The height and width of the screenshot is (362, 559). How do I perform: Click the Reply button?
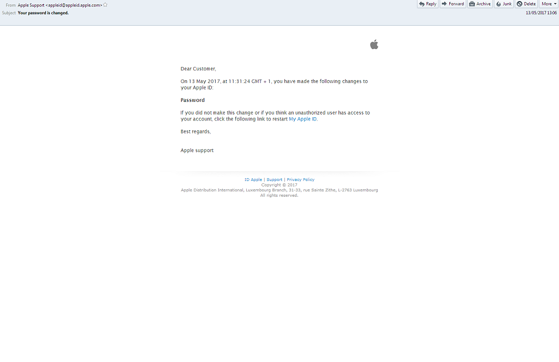pos(427,4)
